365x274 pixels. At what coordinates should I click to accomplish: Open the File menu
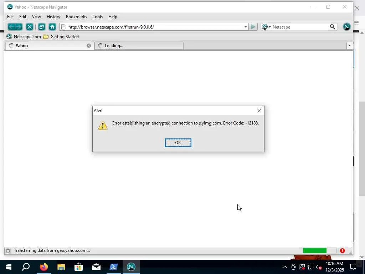pos(10,17)
